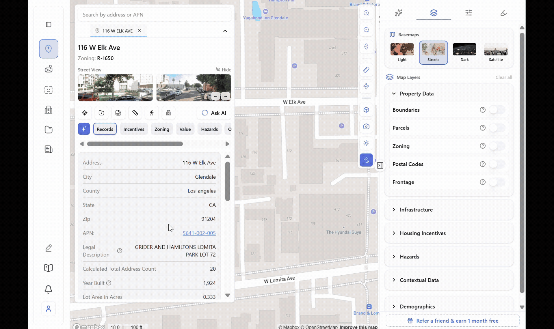This screenshot has height=329, width=554.
Task: Click the horizontal tabs scrollbar thumb
Action: tap(135, 144)
